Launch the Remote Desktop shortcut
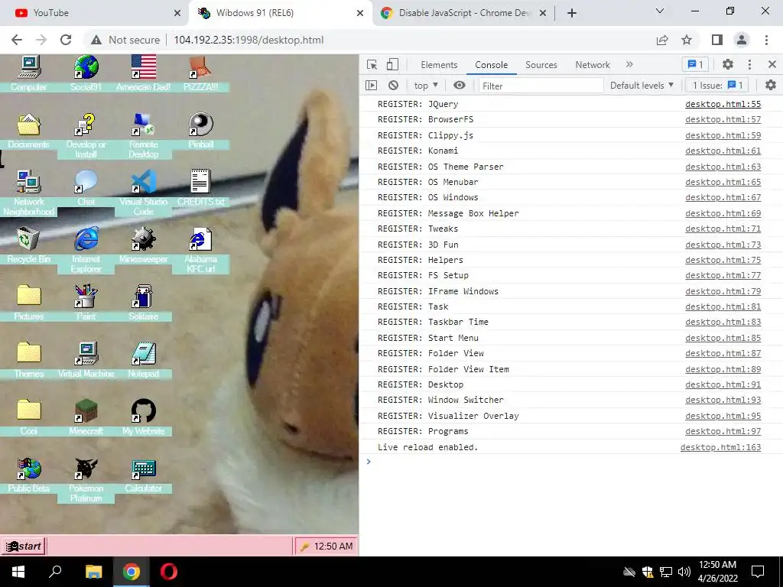The height and width of the screenshot is (587, 783). coord(143,125)
